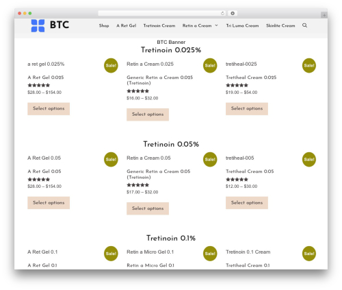342x290 pixels.
Task: Open the Shop menu item
Action: tap(104, 25)
